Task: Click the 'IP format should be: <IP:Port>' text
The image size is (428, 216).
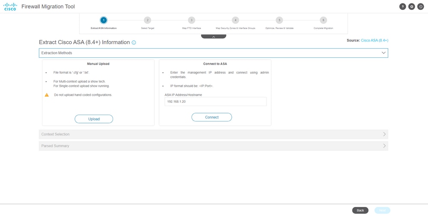Action: [192, 86]
